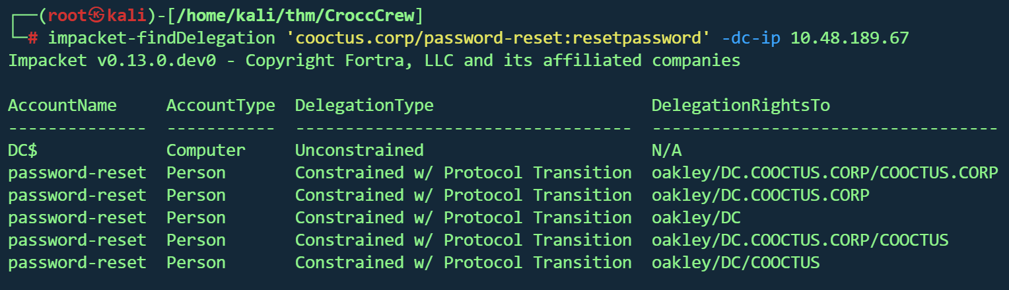Click the Unconstrained delegation type entry
This screenshot has height=290, width=1009.
coord(359,151)
